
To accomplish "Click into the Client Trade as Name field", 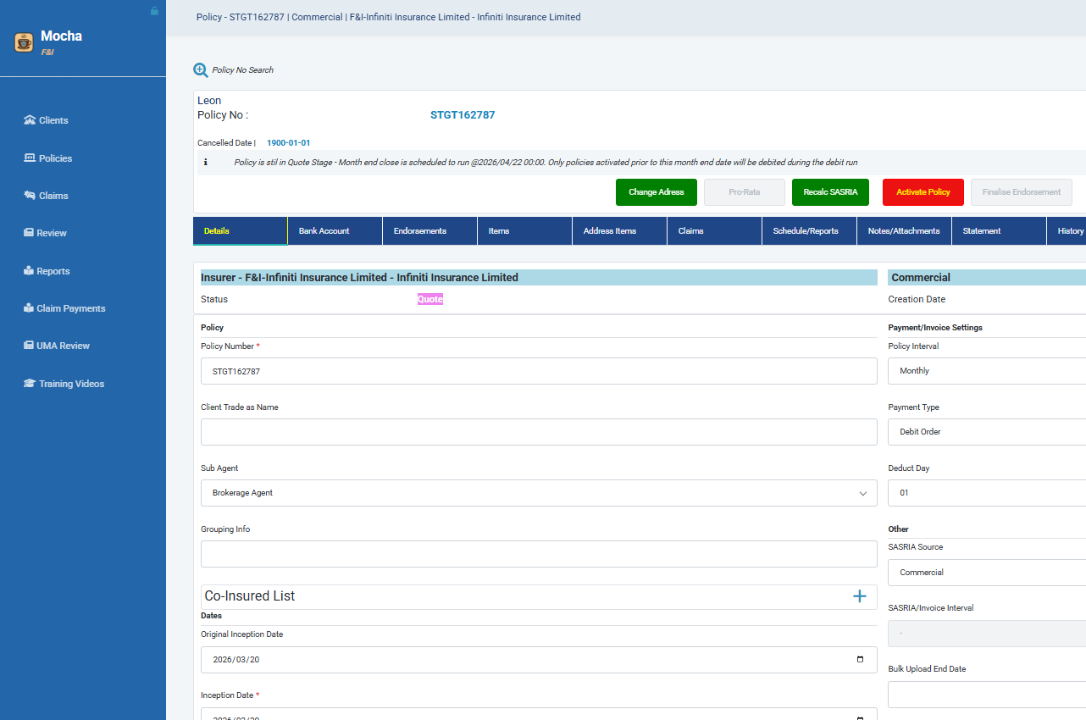I will (539, 432).
